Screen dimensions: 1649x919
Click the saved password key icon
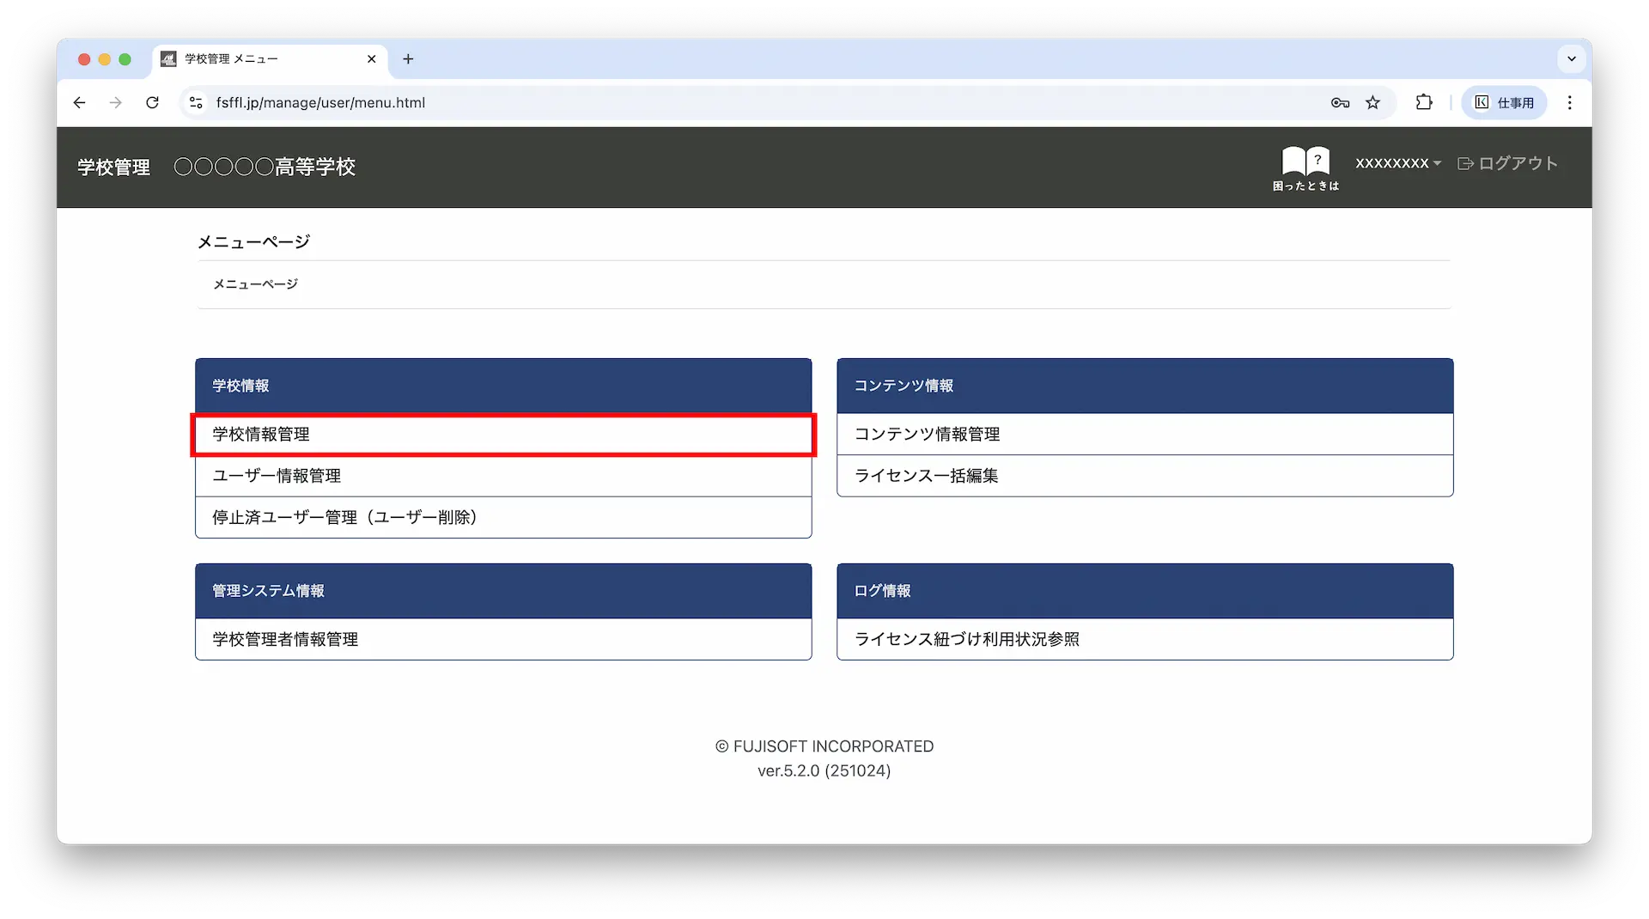1340,103
